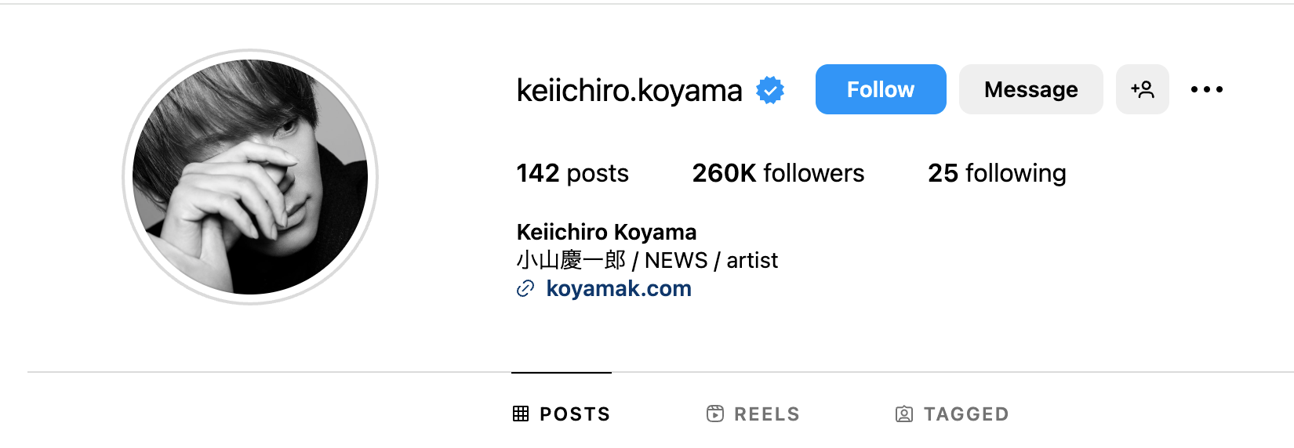Click the blue verified badge
This screenshot has height=448, width=1294.
click(770, 90)
